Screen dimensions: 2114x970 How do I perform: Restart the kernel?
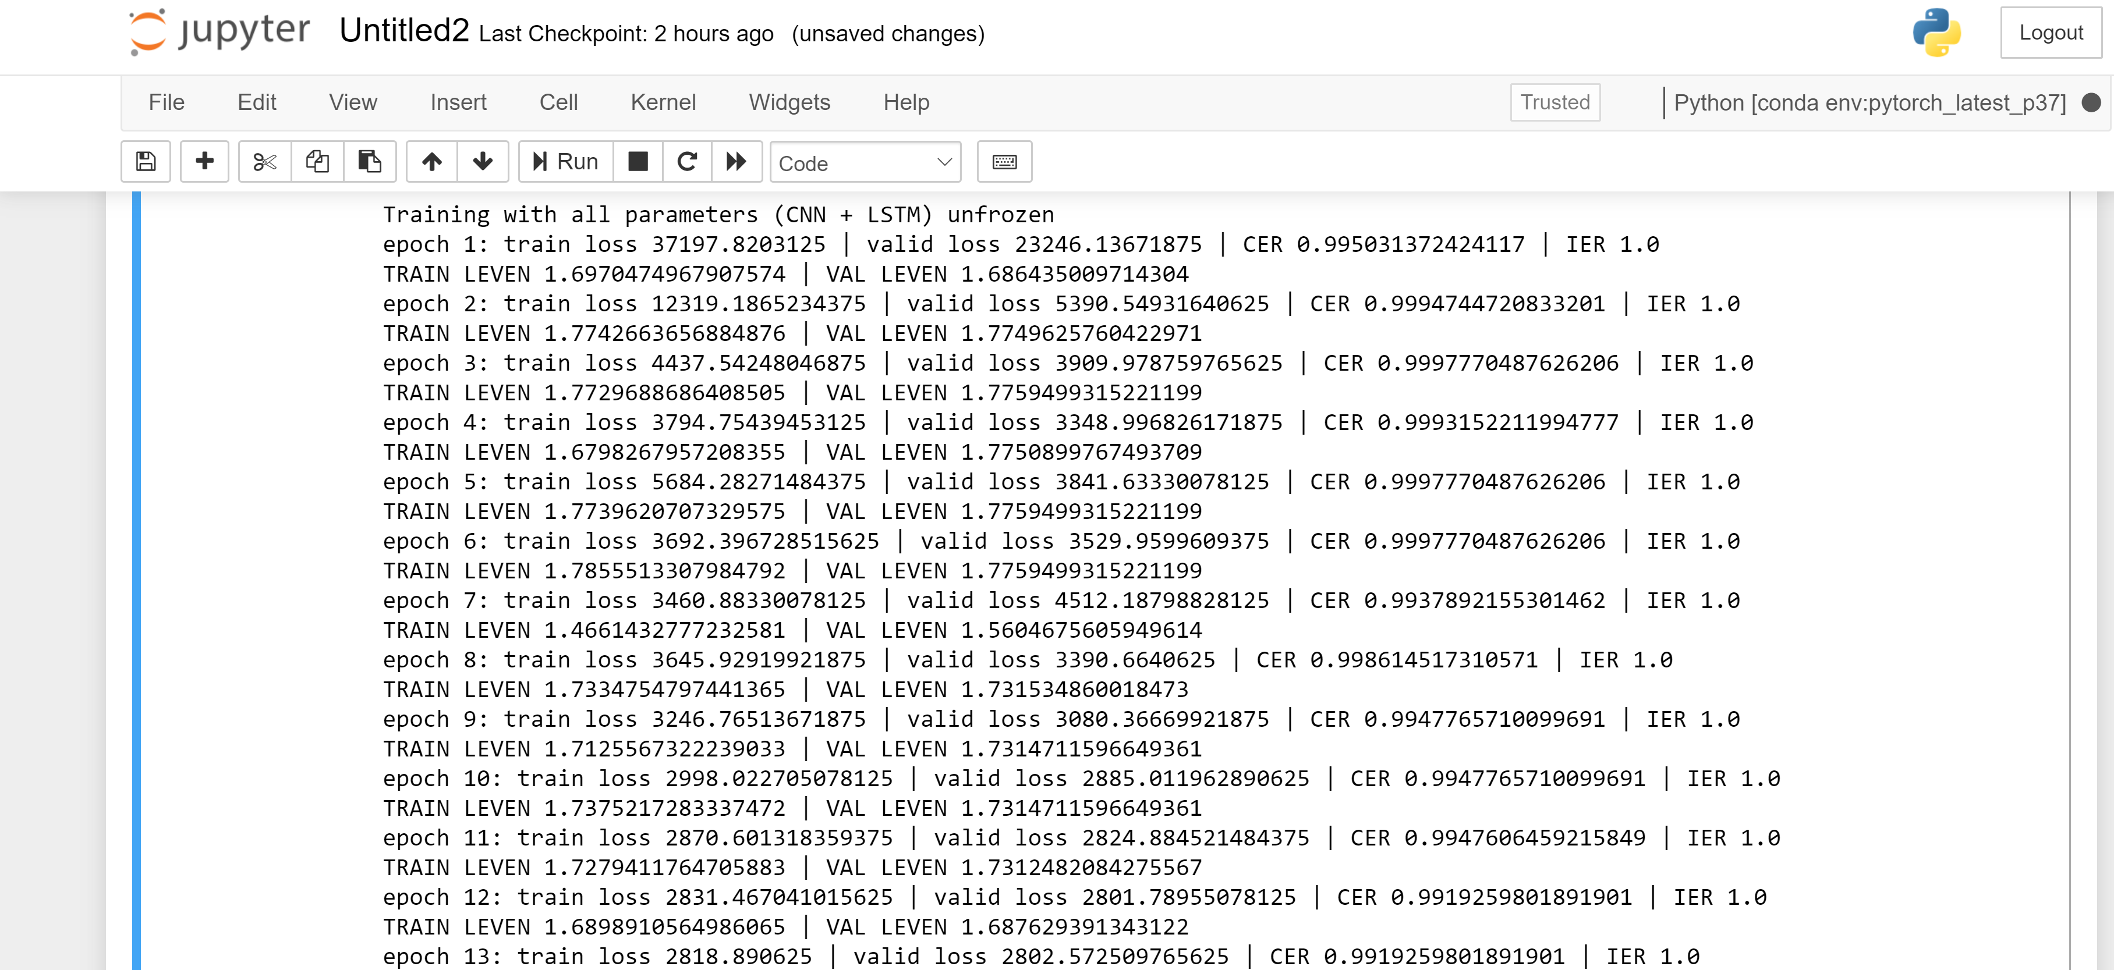(687, 162)
